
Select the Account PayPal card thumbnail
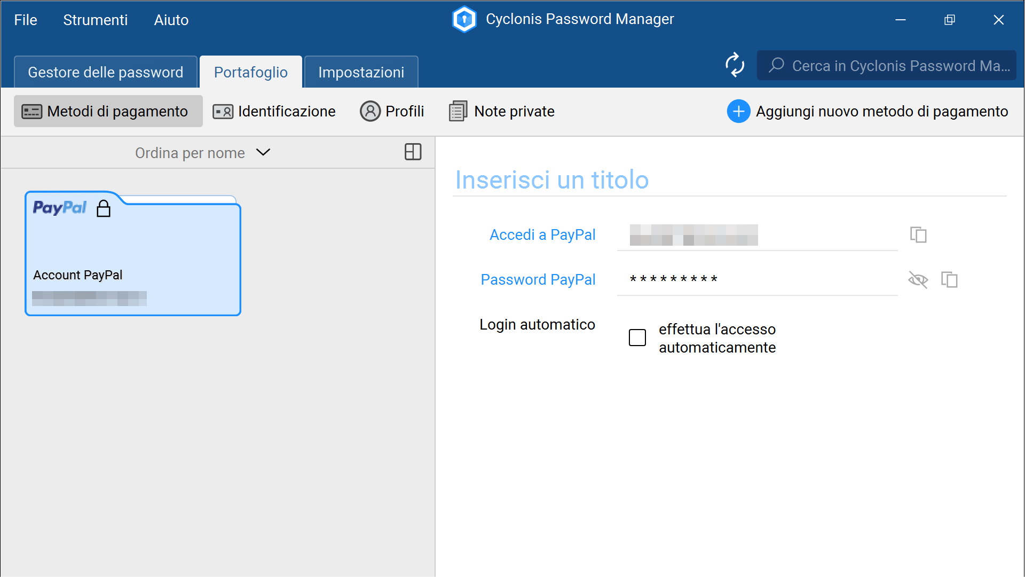(132, 253)
